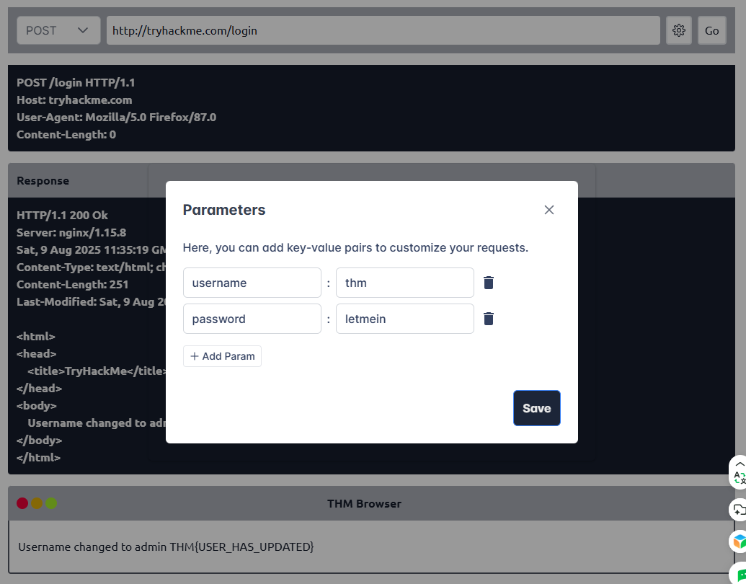Click the folder sparkle floating icon
The image size is (746, 584).
point(738,510)
